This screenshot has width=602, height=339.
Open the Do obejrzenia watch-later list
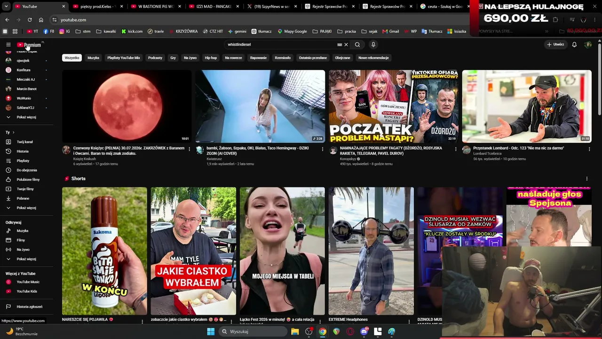coord(27,170)
